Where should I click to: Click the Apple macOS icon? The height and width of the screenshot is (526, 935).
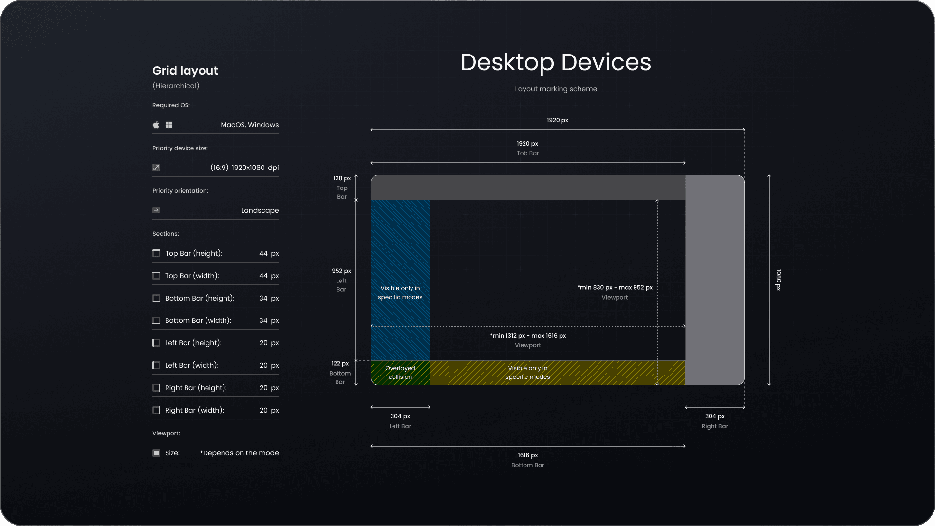156,125
